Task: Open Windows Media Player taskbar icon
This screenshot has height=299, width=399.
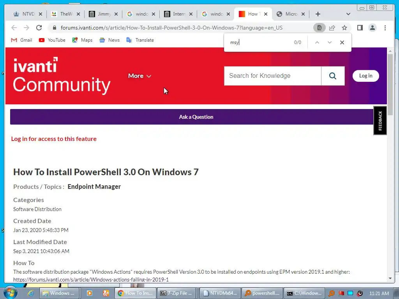Action: click(x=89, y=293)
